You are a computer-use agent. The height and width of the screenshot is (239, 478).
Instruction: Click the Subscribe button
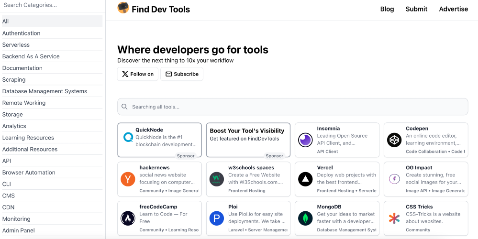point(182,74)
